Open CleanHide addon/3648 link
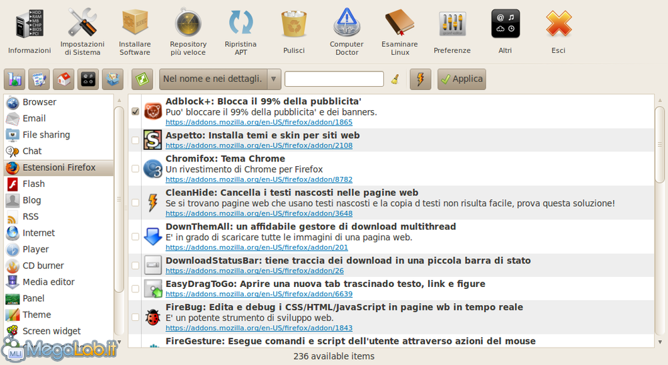This screenshot has height=365, width=668. (259, 214)
